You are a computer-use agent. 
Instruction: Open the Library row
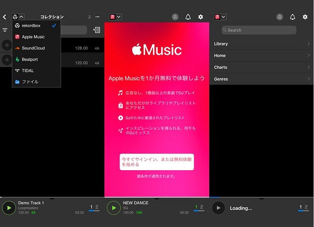coord(261,44)
